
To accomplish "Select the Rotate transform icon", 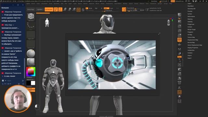I will (x=74, y=9).
